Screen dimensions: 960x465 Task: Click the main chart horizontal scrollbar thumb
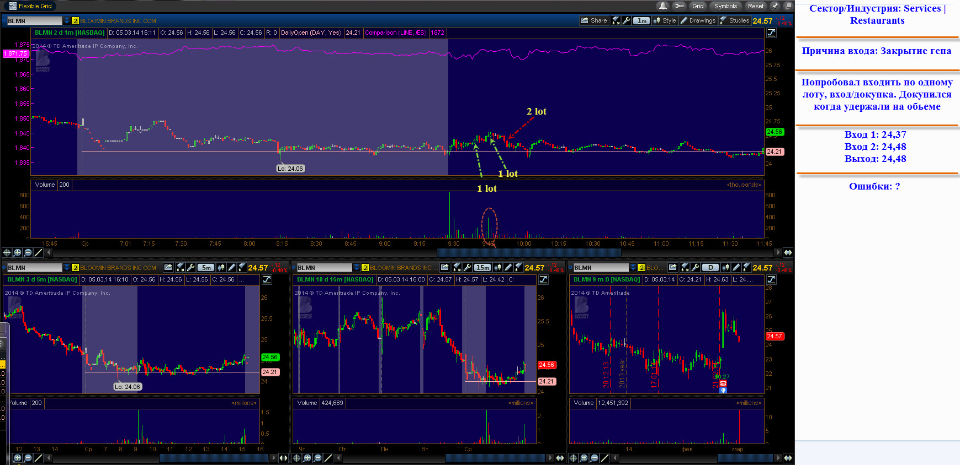[529, 252]
